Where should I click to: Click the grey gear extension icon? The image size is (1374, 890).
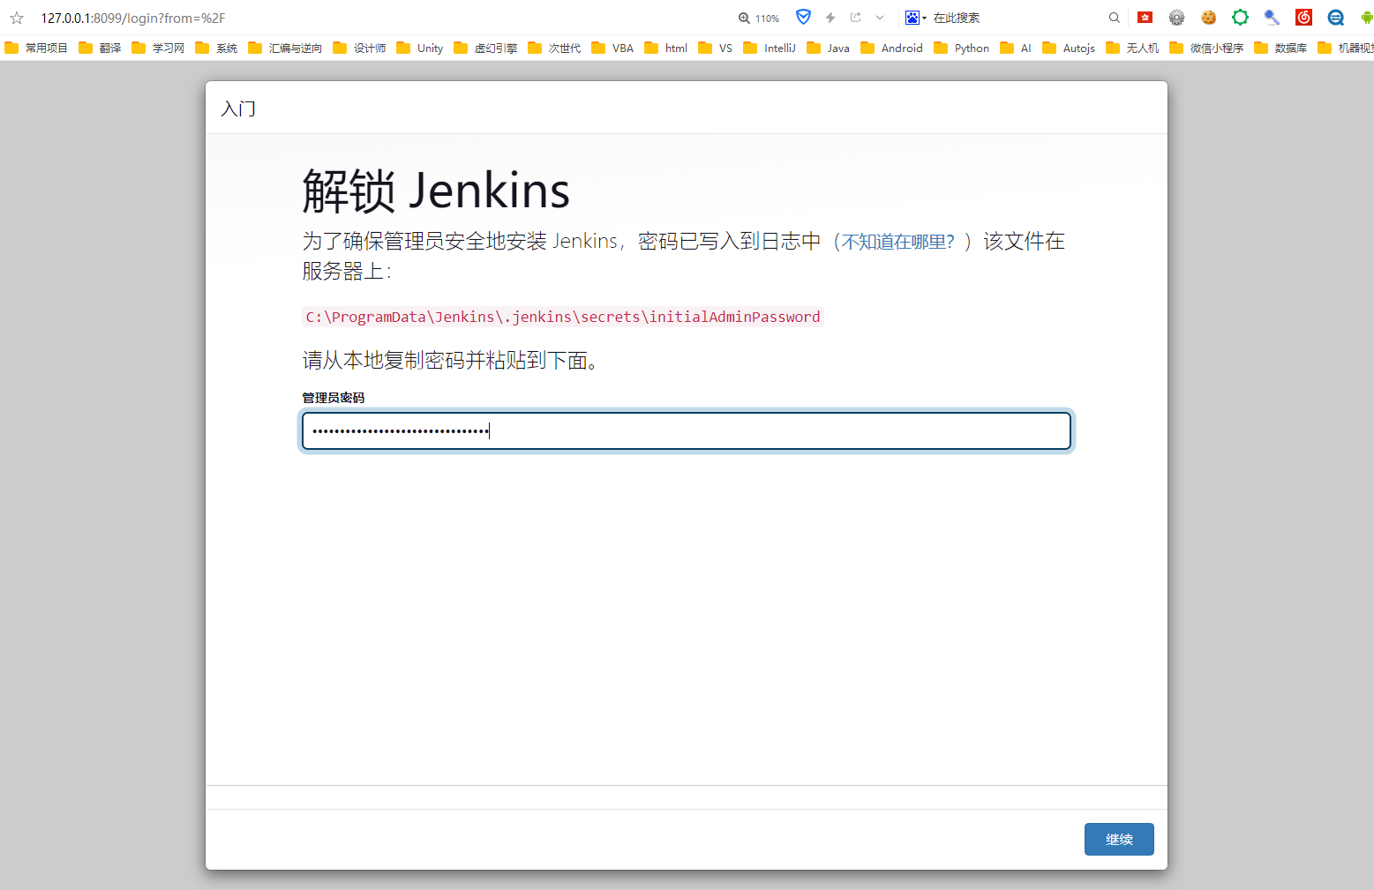[1177, 17]
